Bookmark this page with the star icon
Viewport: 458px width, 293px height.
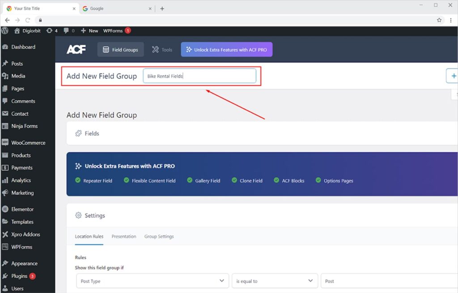pyautogui.click(x=439, y=20)
